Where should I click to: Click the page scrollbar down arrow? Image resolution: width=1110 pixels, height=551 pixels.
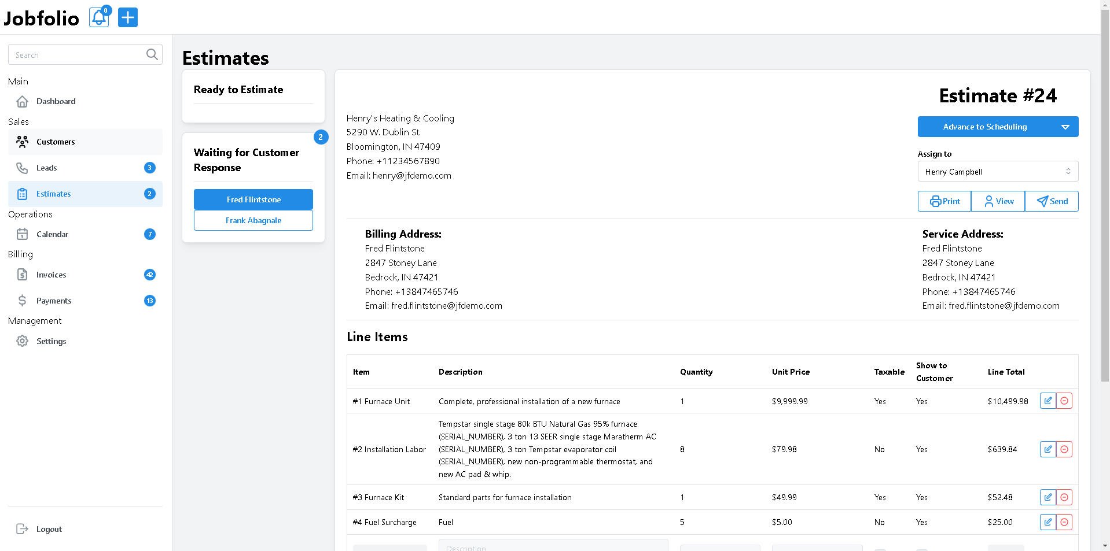click(1105, 545)
